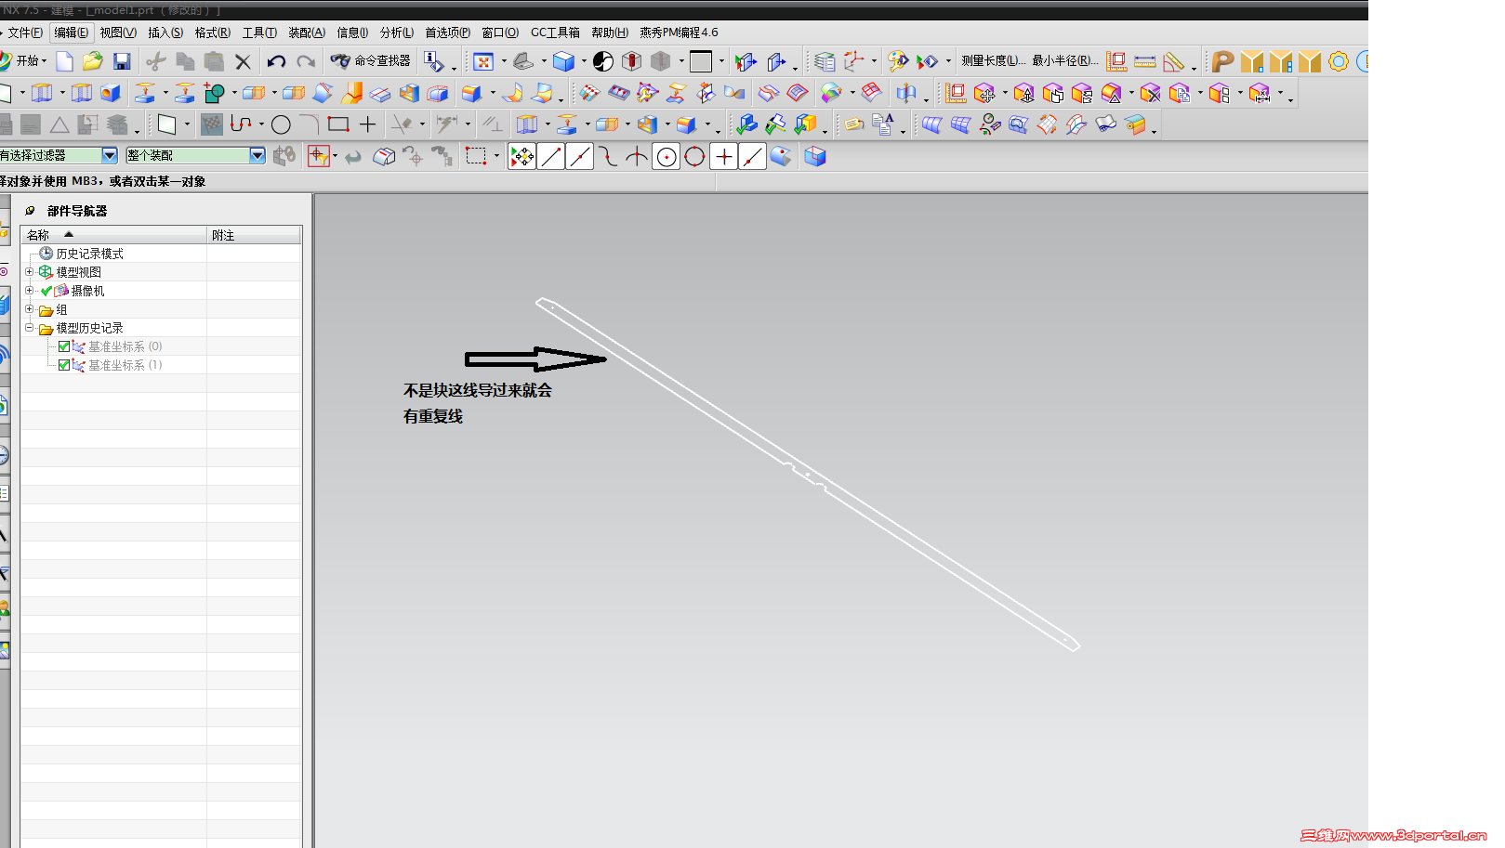Toggle the datum coordinate system (1) checkbox

[x=64, y=365]
